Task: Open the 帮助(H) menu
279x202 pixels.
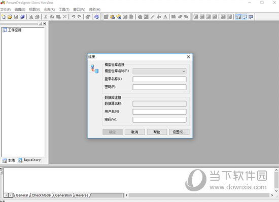Action: pos(95,10)
